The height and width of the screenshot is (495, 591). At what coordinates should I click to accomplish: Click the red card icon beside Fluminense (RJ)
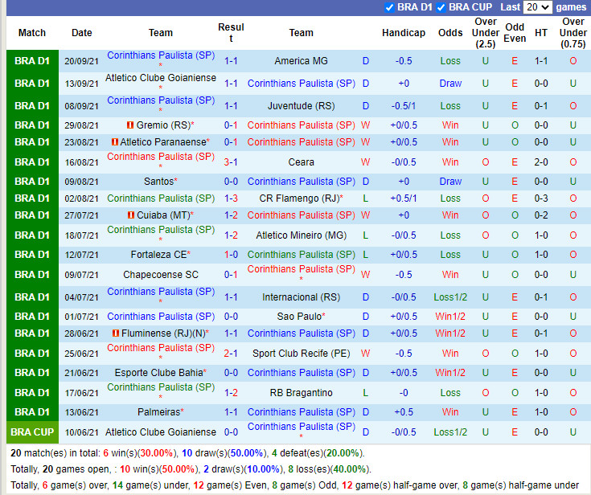click(x=116, y=333)
